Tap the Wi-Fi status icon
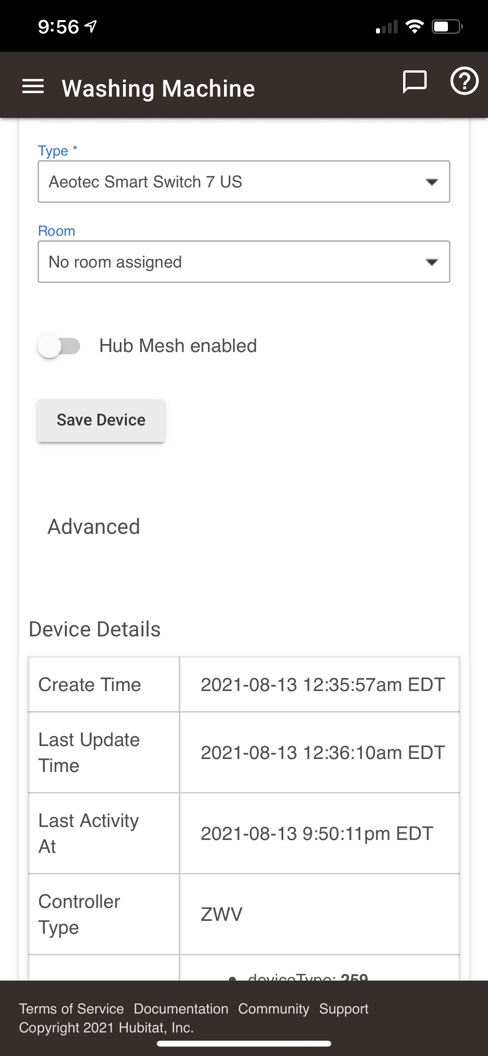Image resolution: width=488 pixels, height=1056 pixels. [x=415, y=27]
